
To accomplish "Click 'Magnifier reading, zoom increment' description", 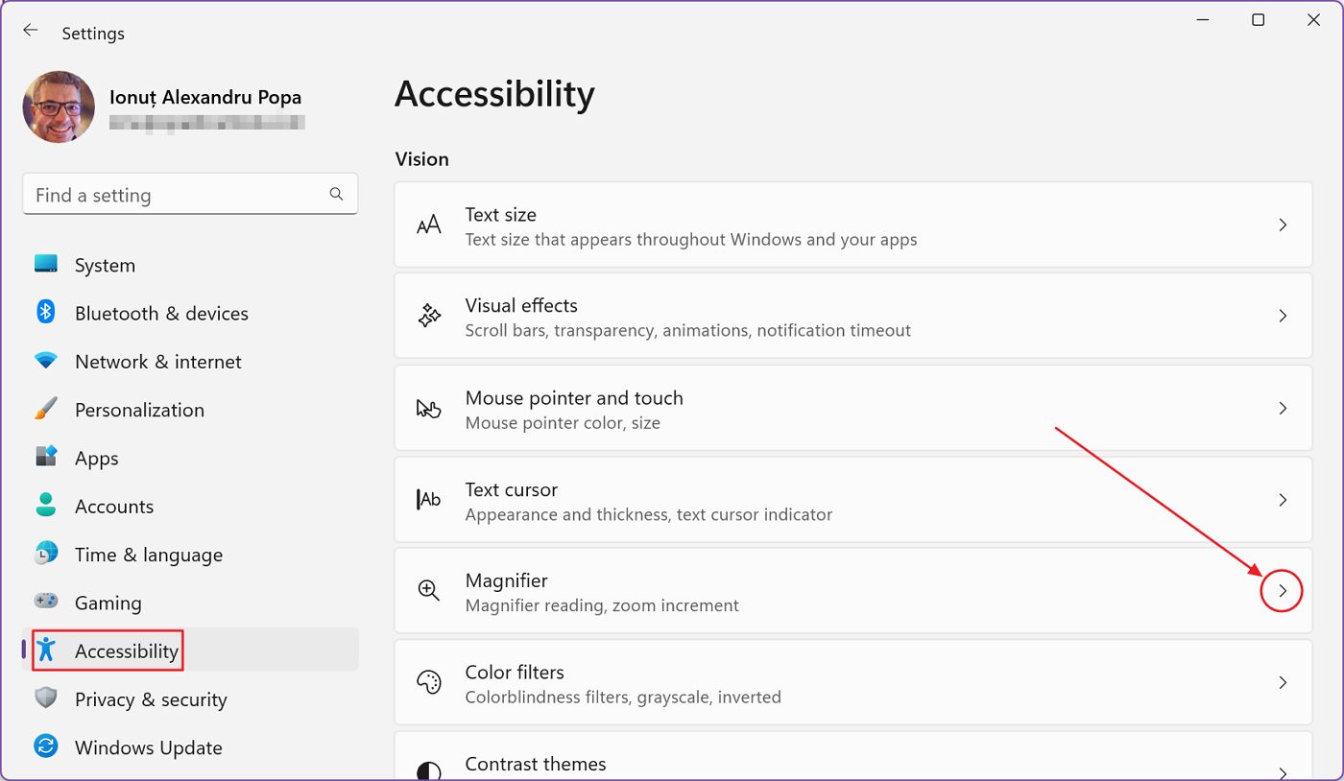I will point(602,605).
